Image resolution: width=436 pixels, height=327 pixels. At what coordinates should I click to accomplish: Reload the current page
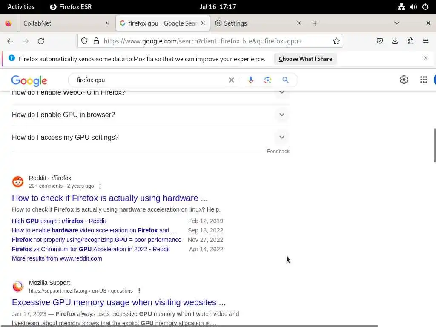pos(41,41)
